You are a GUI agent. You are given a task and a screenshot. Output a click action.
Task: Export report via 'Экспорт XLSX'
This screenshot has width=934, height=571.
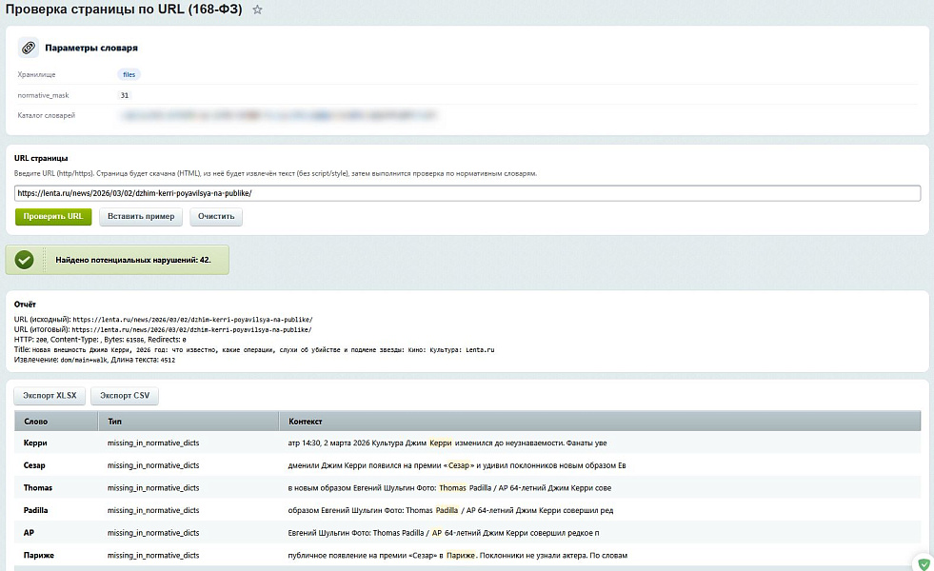50,396
